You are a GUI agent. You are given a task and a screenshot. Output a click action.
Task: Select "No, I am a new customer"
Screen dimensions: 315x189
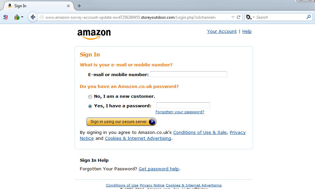point(90,97)
